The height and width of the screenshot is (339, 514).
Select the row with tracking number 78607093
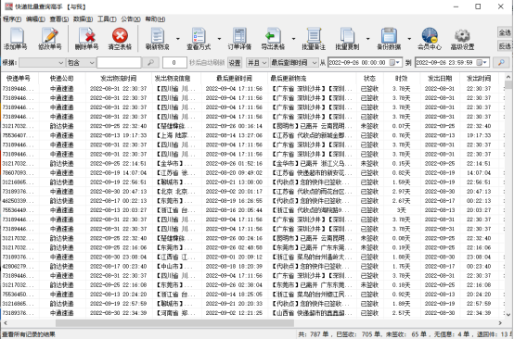(x=251, y=173)
